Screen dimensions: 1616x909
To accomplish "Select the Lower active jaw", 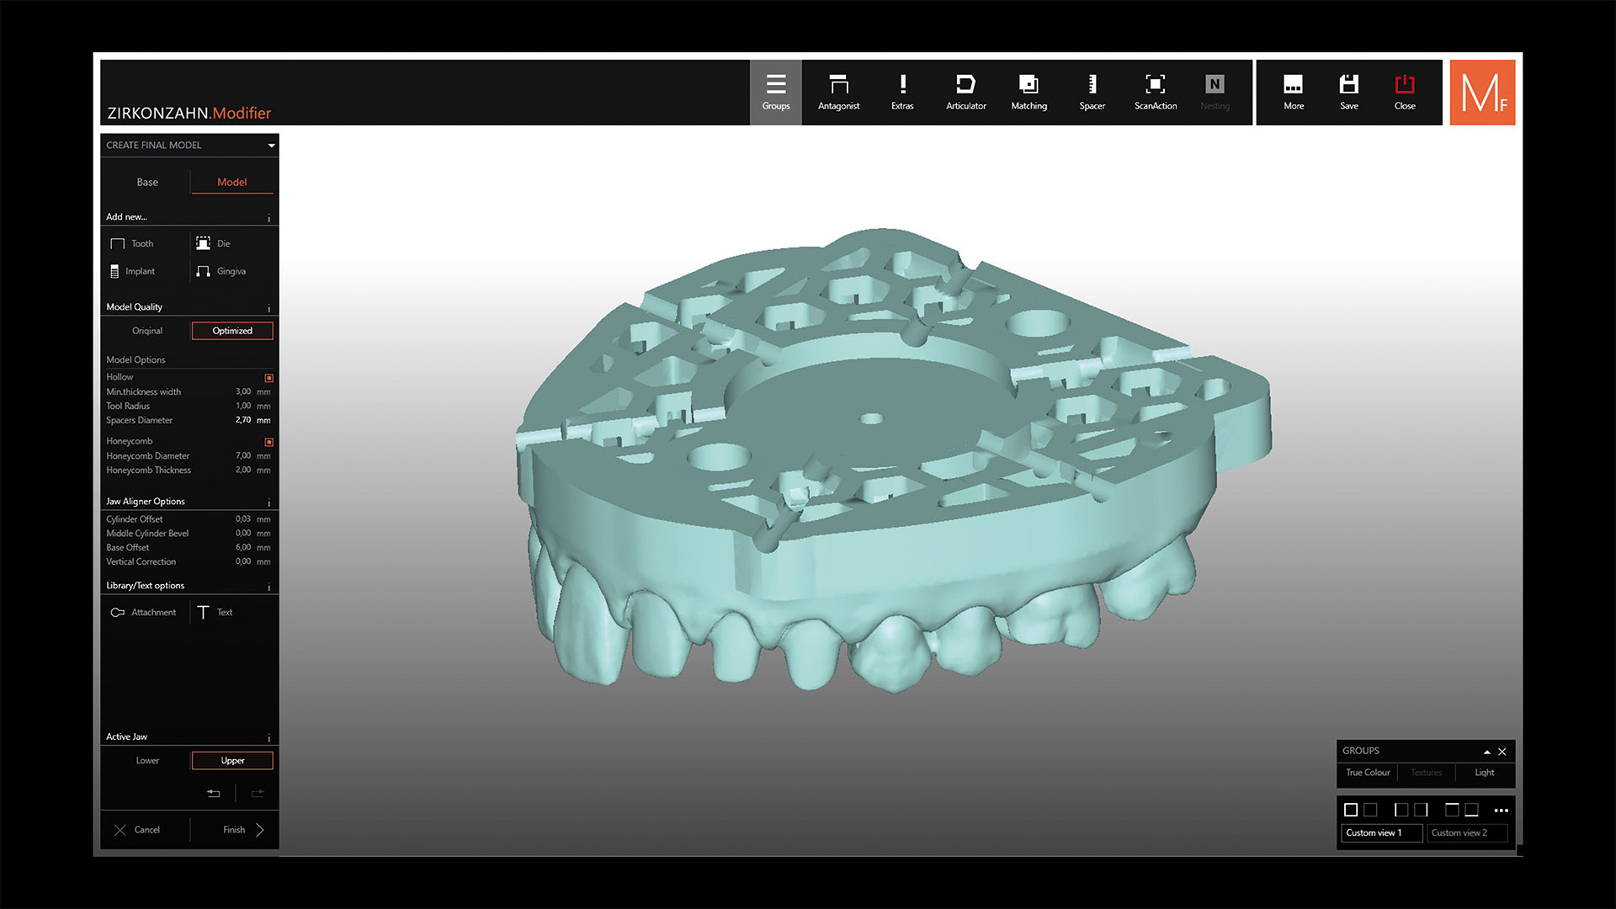I will (147, 761).
